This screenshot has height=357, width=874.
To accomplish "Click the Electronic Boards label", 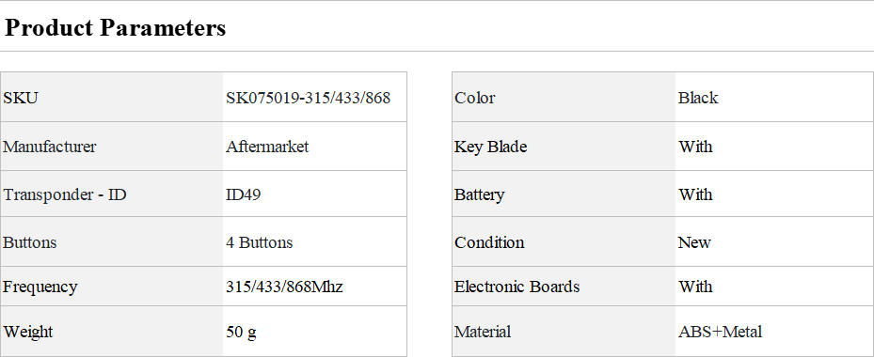I will (x=517, y=287).
